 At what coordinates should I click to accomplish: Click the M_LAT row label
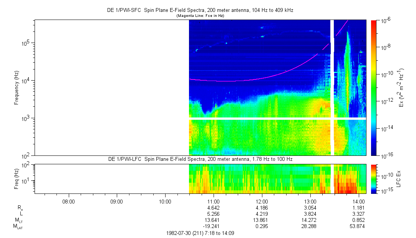(x=18, y=226)
